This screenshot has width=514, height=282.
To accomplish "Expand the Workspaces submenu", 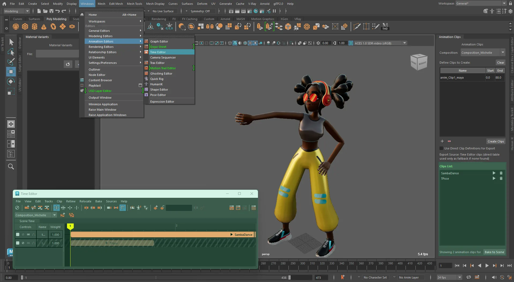I will point(114,21).
